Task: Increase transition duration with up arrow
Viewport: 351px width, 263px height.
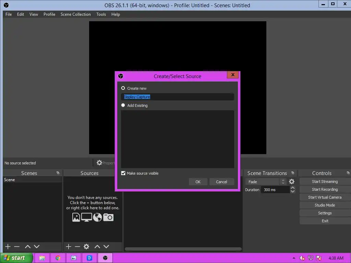Action: (x=293, y=188)
